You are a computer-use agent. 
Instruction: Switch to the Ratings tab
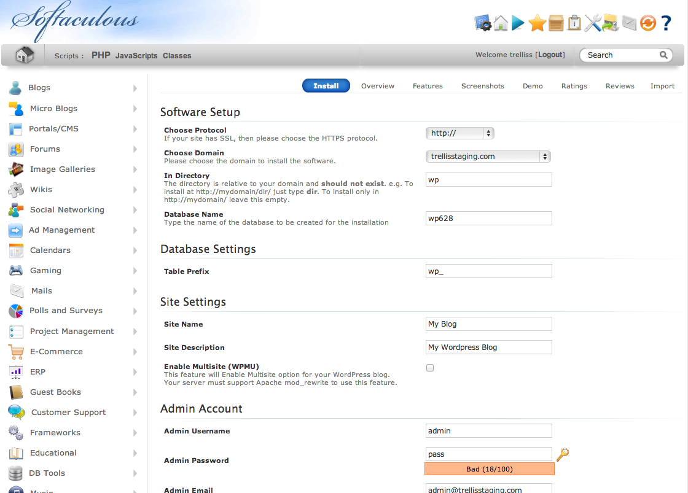point(574,86)
